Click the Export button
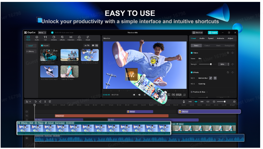The image size is (263, 149). pos(213,33)
